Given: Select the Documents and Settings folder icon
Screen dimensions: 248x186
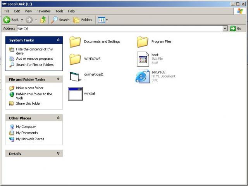Looking at the screenshot, I should click(75, 42).
